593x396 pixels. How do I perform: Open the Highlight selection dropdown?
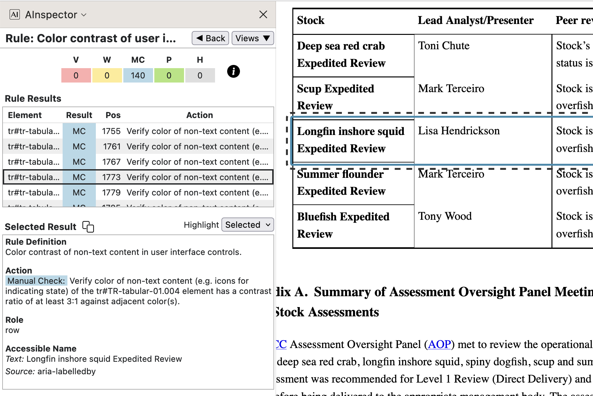[248, 225]
